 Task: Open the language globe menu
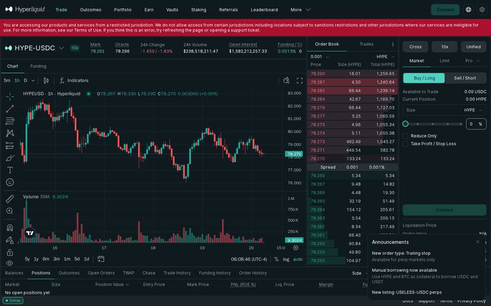(468, 10)
